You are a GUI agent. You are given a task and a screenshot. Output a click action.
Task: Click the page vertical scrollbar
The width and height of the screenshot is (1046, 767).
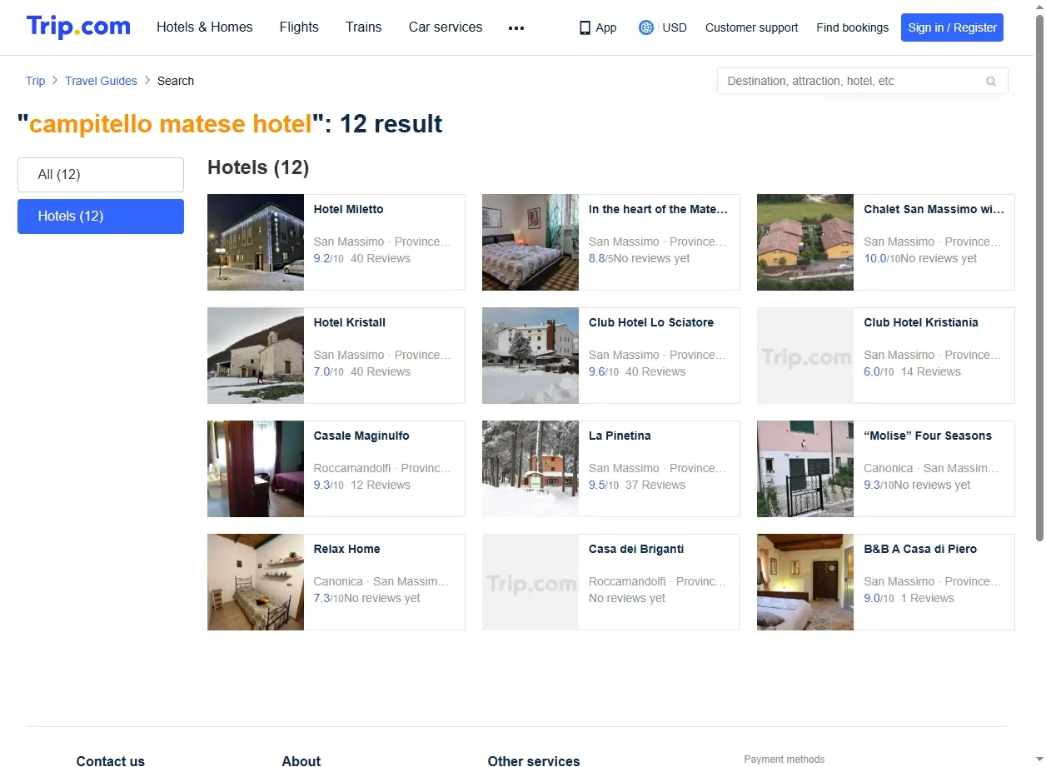(x=1039, y=278)
